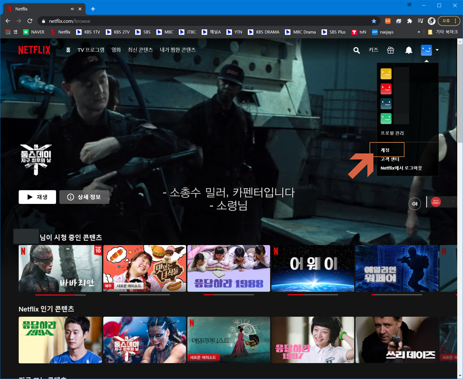Open 프로필 관리 in the profile menu
This screenshot has height=379, width=463.
coord(392,133)
